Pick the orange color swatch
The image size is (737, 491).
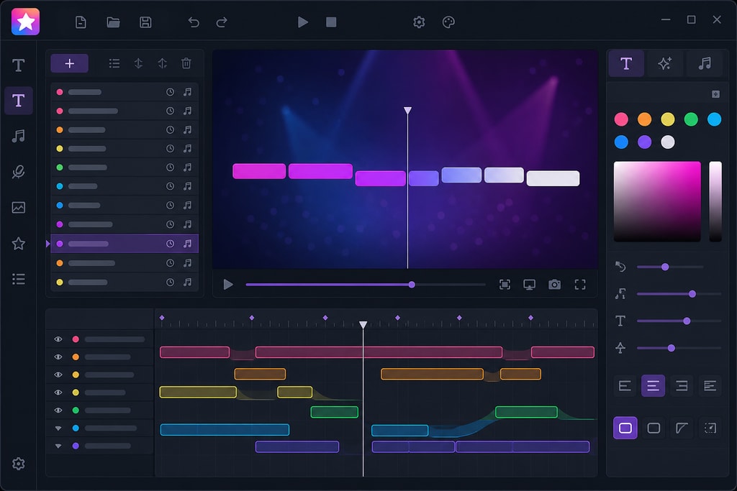(644, 119)
